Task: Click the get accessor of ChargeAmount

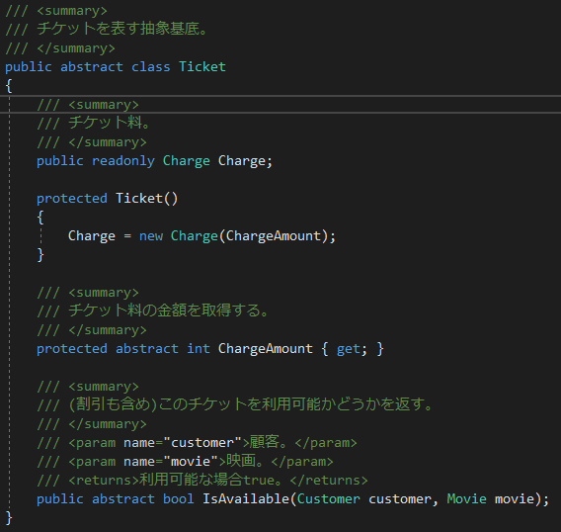Action: (x=348, y=349)
